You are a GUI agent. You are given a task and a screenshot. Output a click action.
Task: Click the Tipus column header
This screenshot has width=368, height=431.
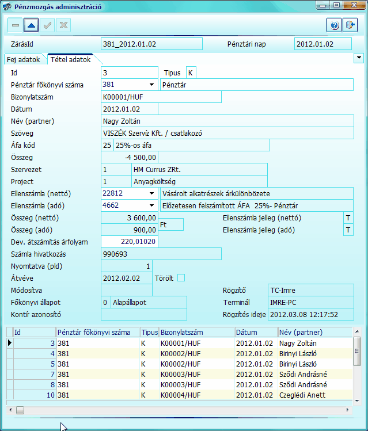(150, 333)
